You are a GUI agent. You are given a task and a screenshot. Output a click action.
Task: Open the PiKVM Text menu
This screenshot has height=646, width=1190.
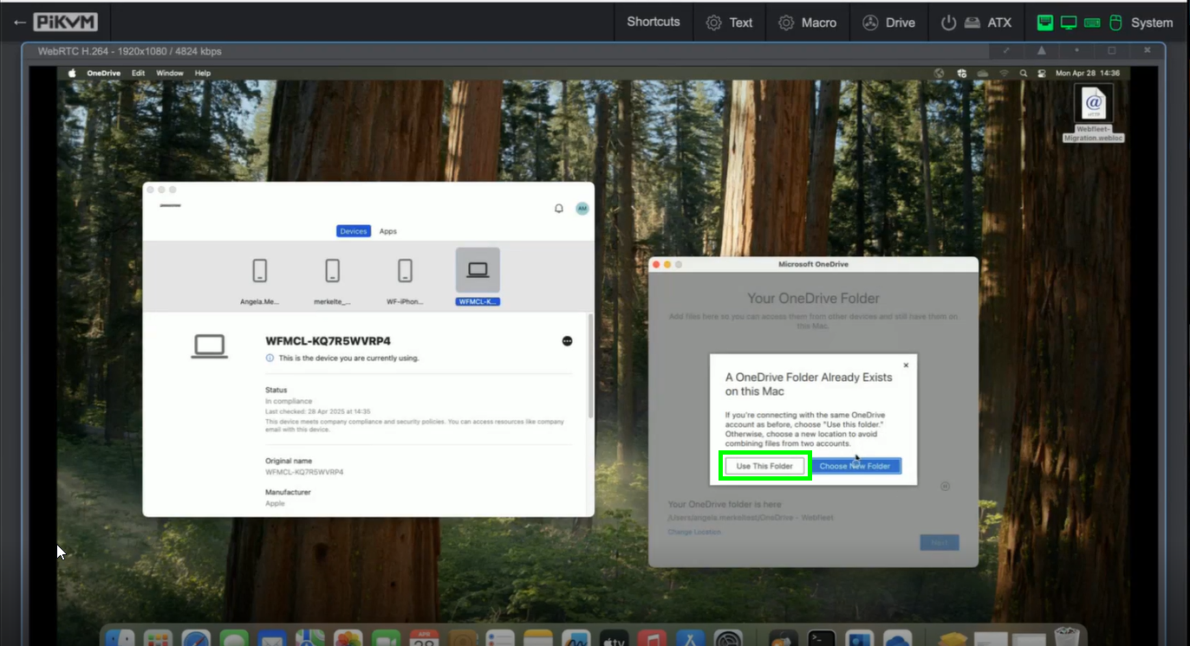[730, 23]
